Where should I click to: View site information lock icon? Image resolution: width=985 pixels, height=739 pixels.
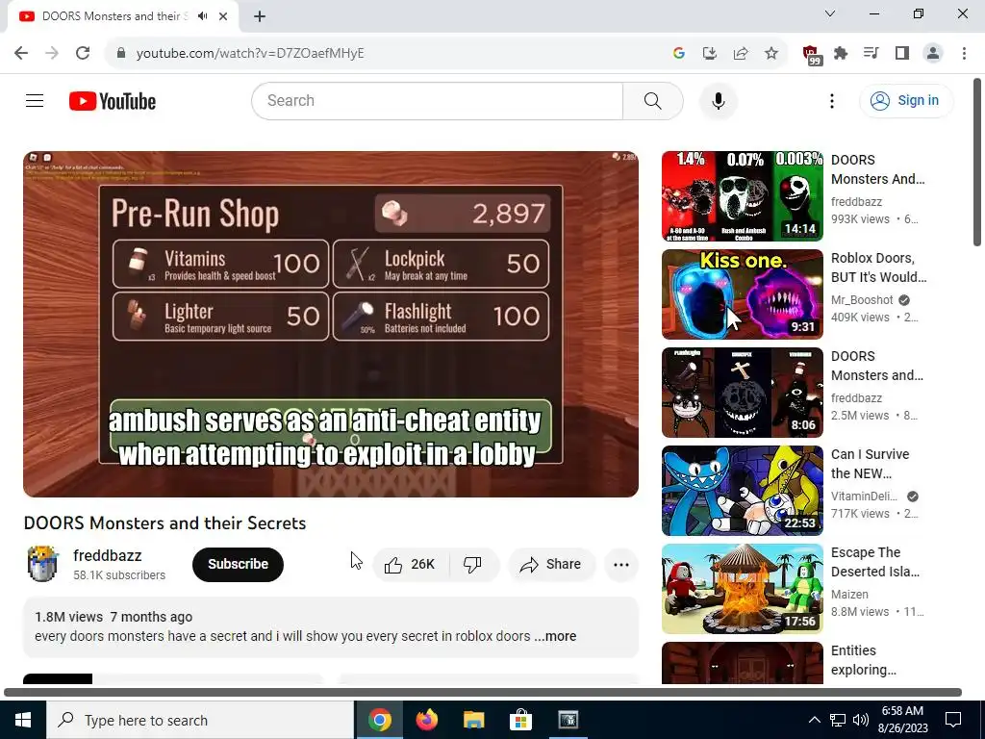[120, 53]
